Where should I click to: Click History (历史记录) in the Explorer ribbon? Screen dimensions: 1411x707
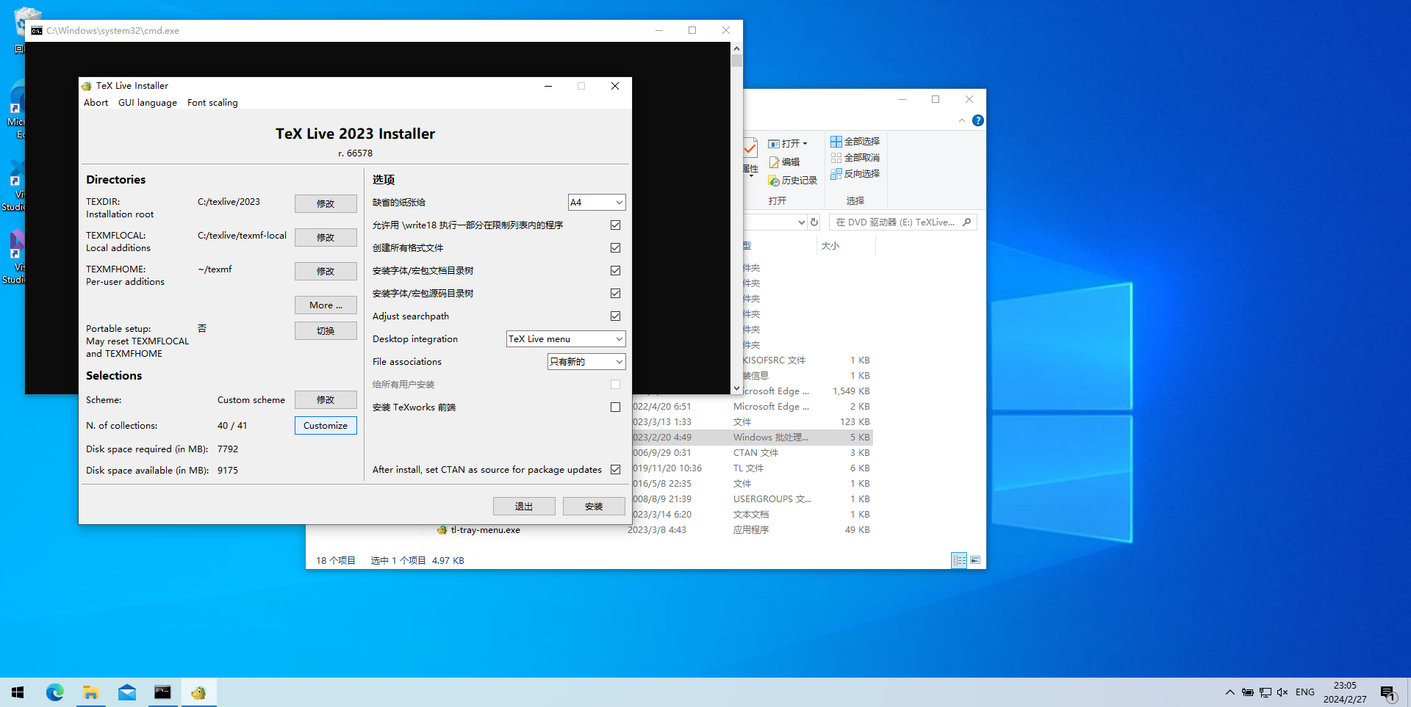tap(793, 181)
